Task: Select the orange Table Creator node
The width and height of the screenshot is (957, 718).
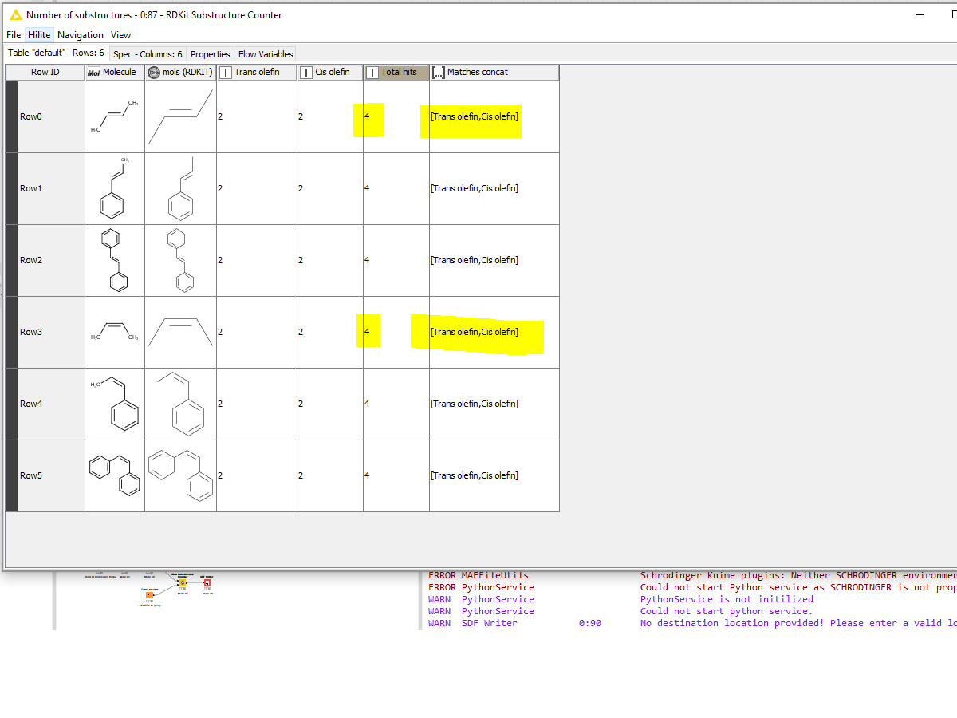Action: [x=149, y=595]
